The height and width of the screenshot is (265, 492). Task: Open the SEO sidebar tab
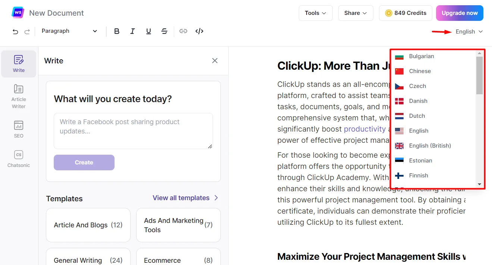[x=19, y=129]
